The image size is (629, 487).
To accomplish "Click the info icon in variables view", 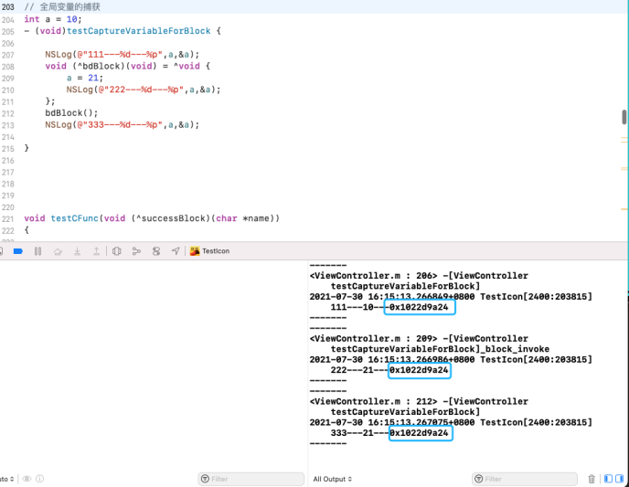I will [x=39, y=479].
